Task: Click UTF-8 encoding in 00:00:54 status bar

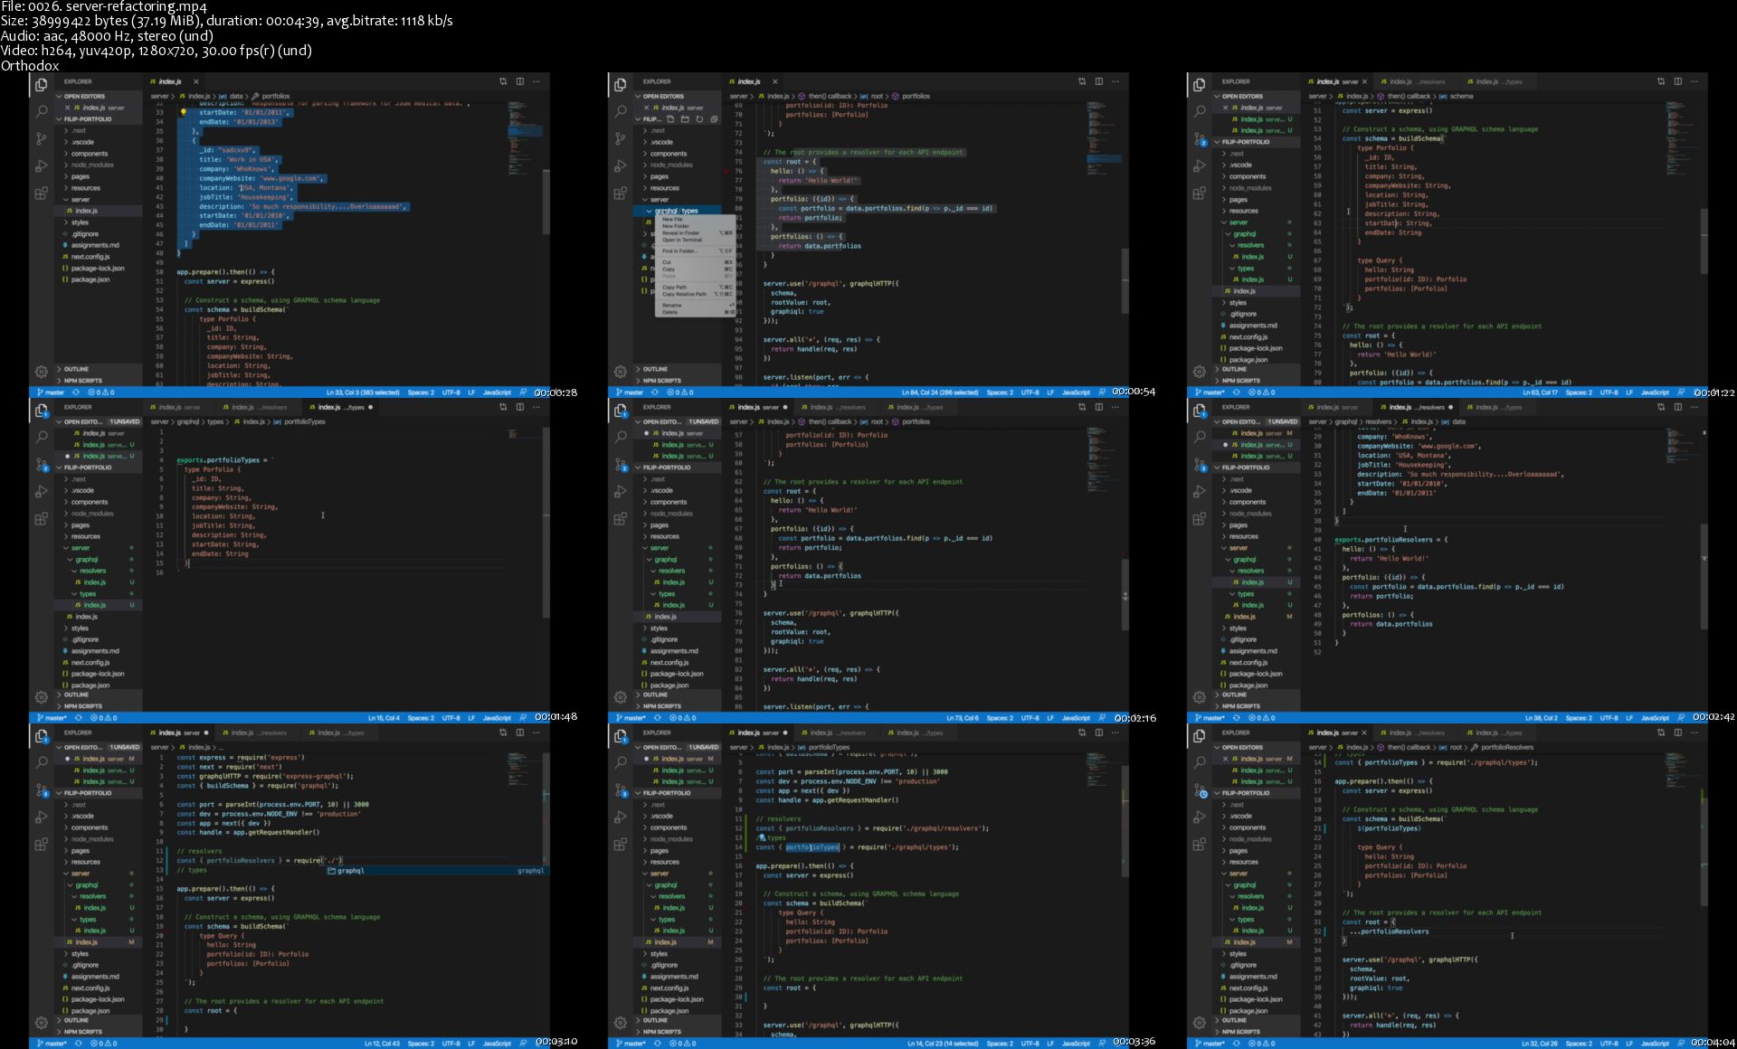Action: (x=1030, y=392)
